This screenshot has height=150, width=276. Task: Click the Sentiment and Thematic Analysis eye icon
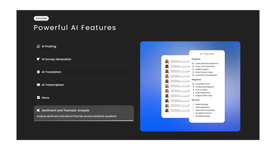point(38,110)
